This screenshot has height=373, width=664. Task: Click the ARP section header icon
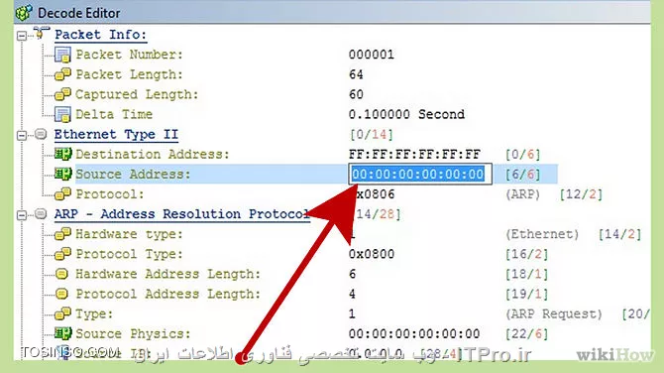click(x=41, y=214)
